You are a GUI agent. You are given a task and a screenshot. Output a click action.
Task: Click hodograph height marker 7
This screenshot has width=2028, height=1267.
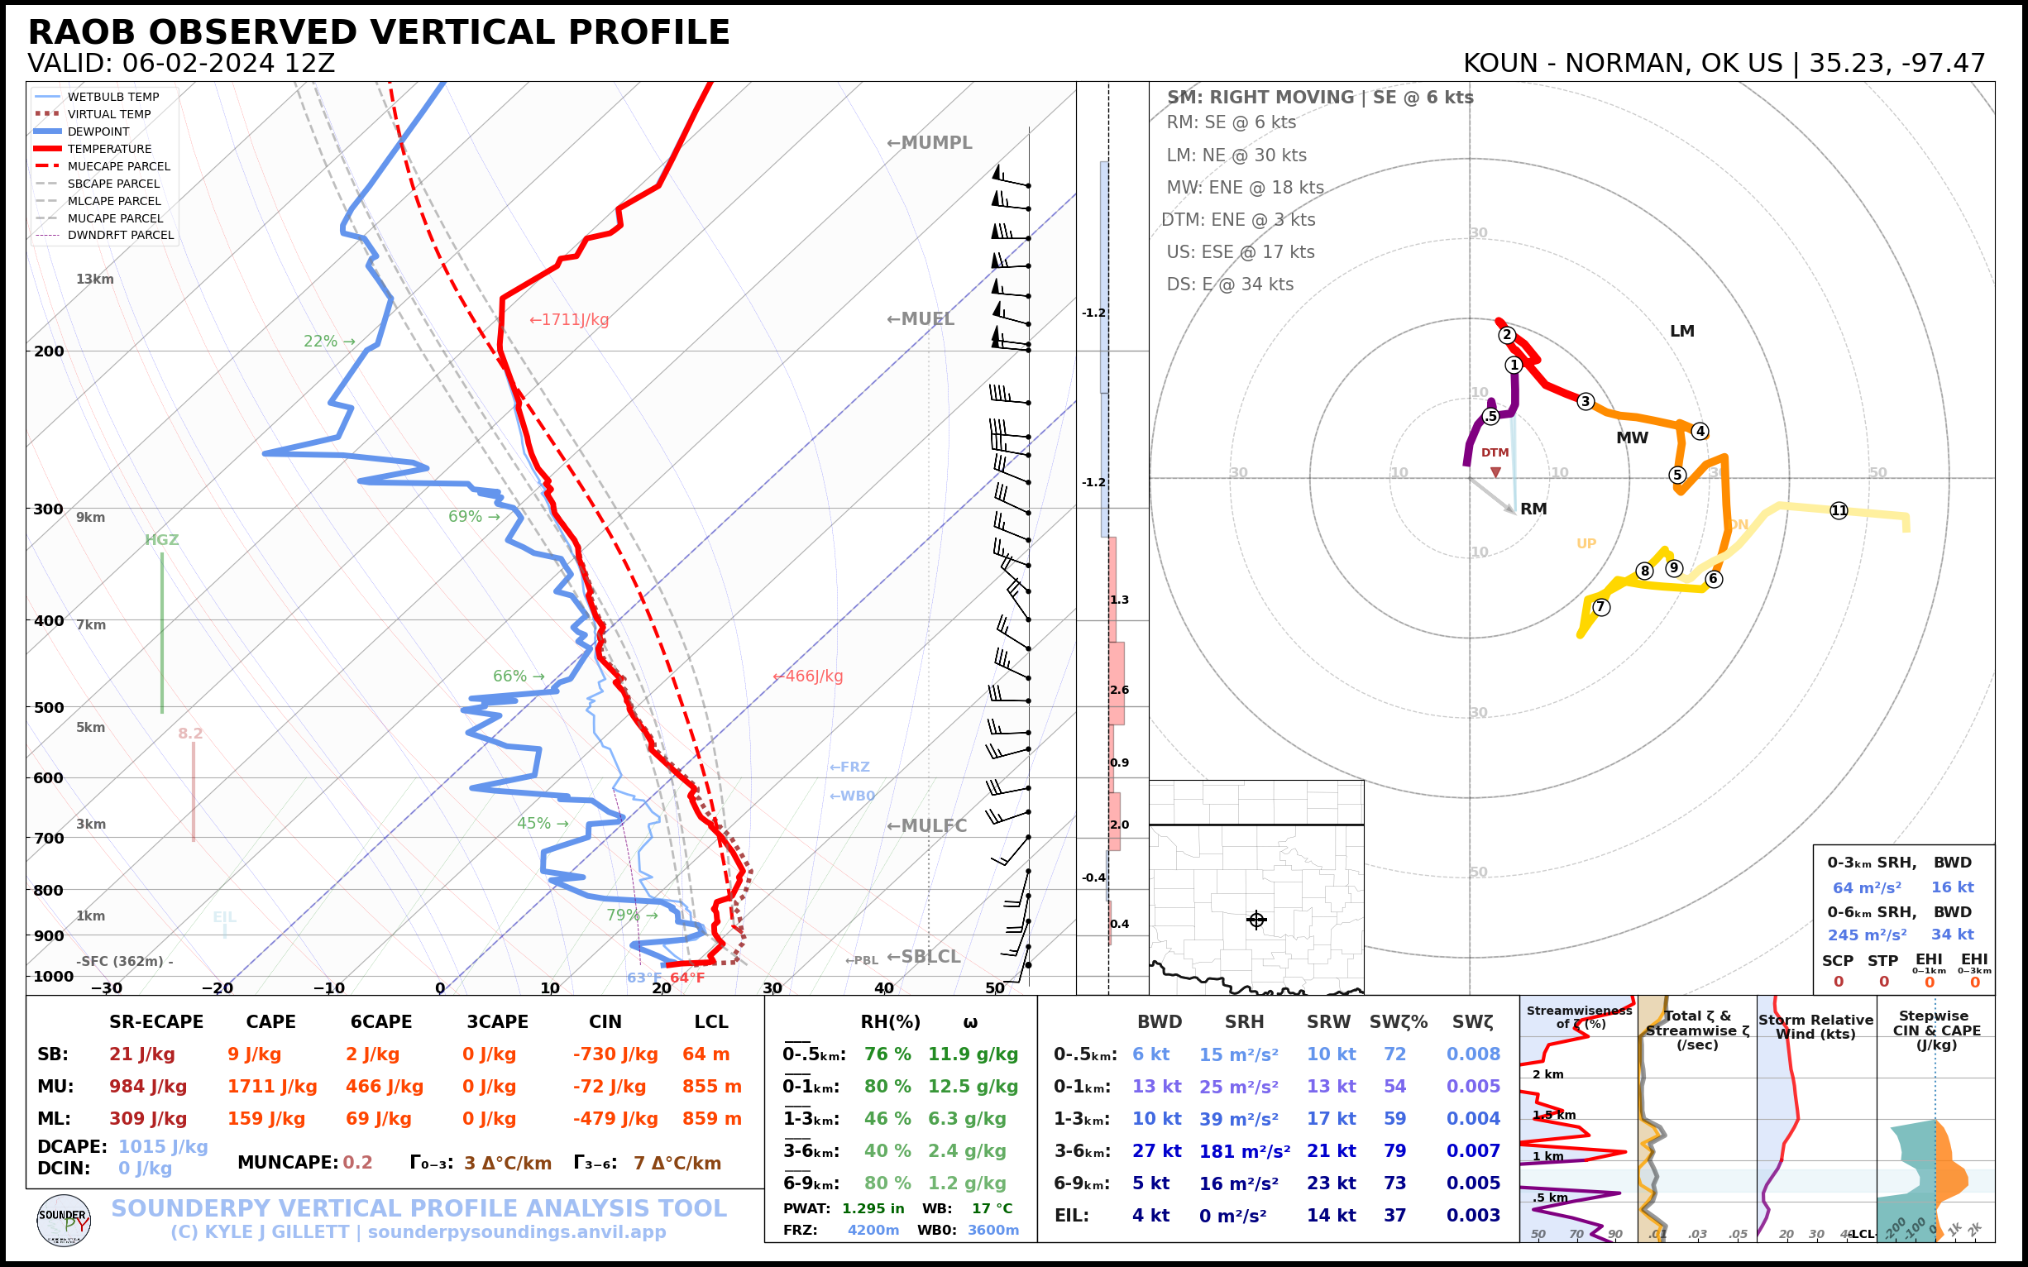[1600, 607]
